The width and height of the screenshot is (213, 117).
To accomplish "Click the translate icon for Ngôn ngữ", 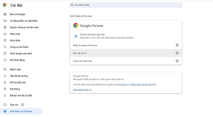I will [x=5, y=69].
